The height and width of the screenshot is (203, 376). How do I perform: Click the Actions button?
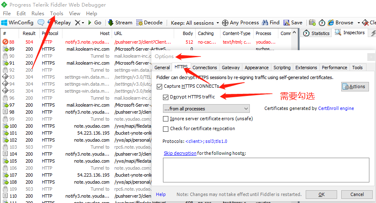(355, 86)
